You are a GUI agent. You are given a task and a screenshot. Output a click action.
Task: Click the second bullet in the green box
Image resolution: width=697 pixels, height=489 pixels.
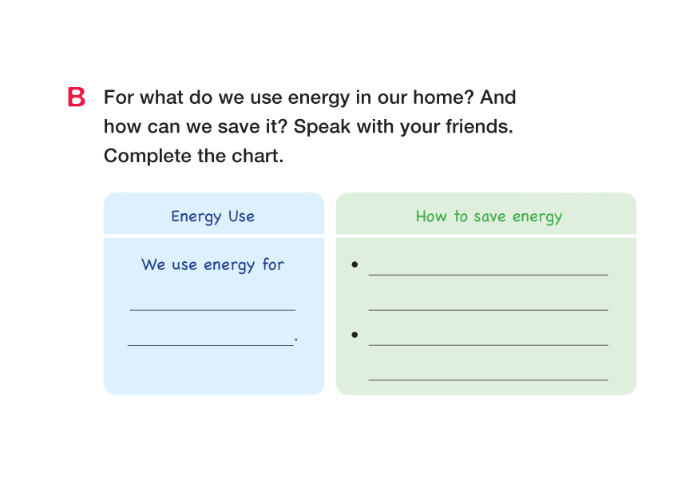coord(354,335)
